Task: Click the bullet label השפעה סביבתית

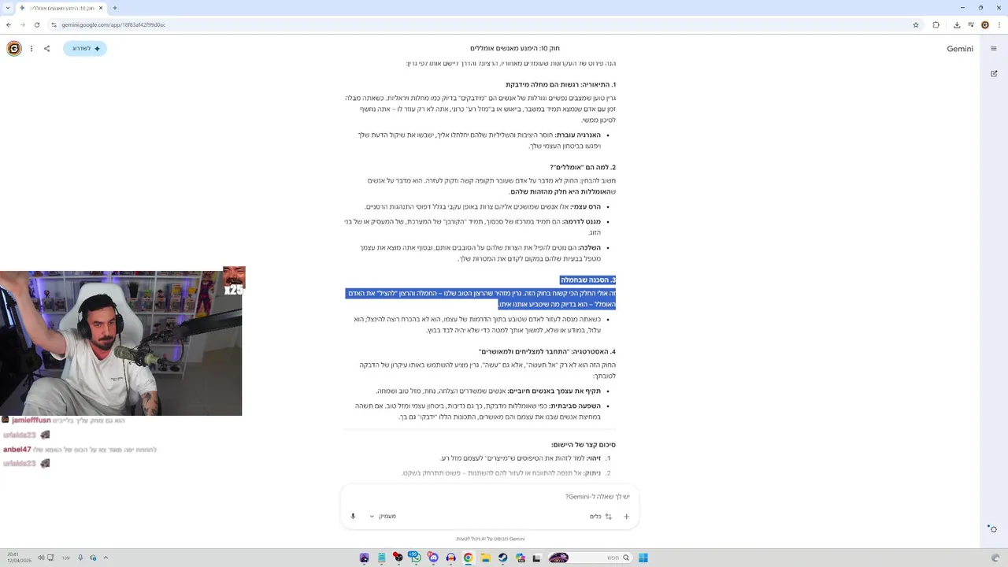Action: click(x=574, y=406)
